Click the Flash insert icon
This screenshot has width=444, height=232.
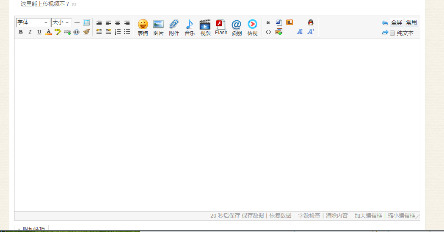221,27
